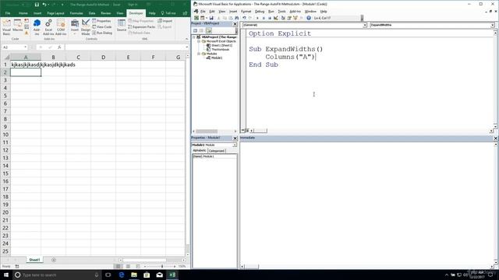Screen dimensions: 499x280
Task: Open VBA Format menu
Action: pyautogui.click(x=246, y=12)
